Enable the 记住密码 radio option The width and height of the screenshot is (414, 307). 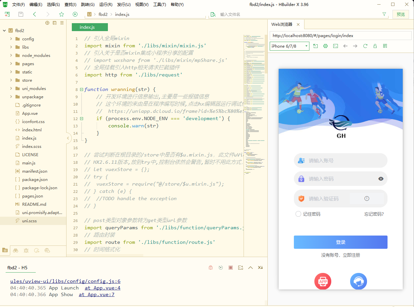coord(298,214)
